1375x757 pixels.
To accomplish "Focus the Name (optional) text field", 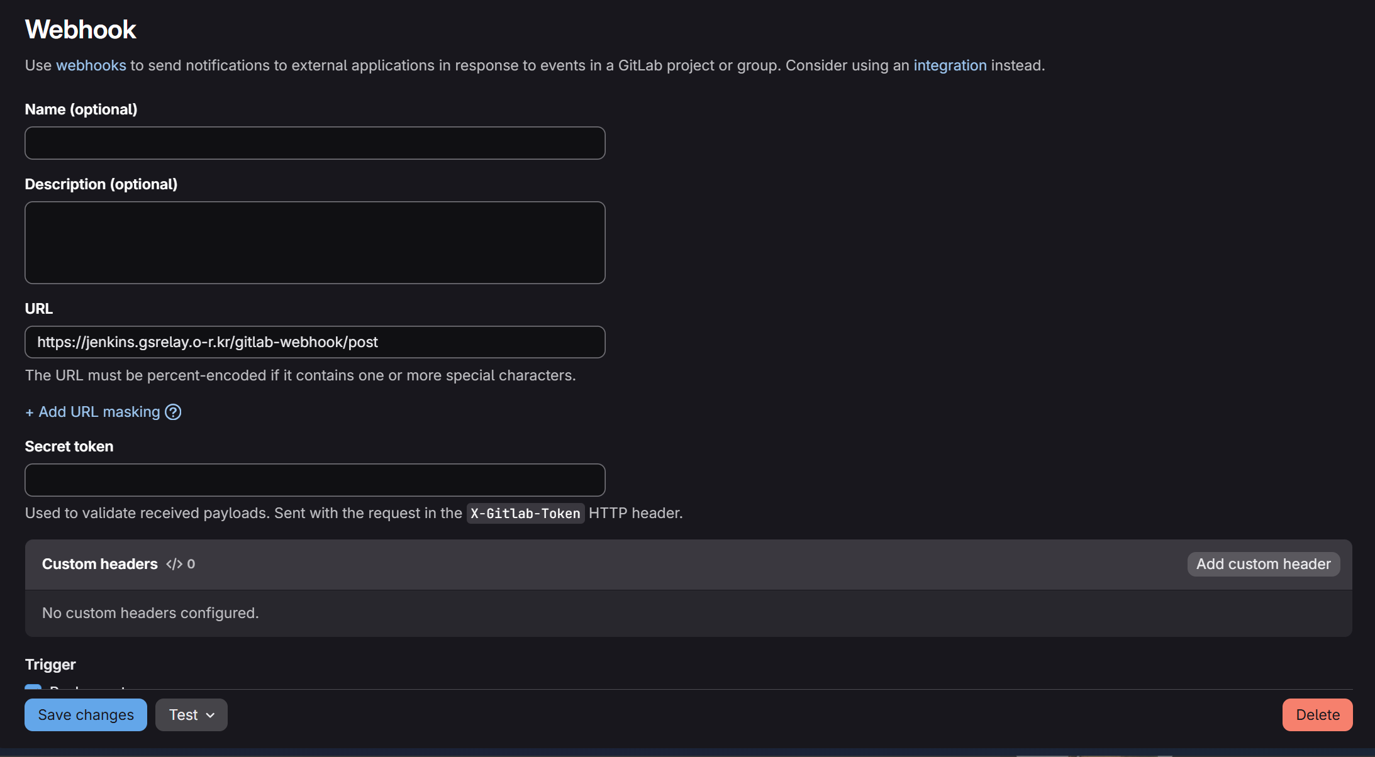I will [x=315, y=143].
